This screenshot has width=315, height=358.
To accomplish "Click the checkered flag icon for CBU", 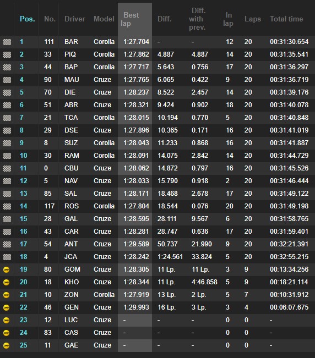I will point(7,168).
